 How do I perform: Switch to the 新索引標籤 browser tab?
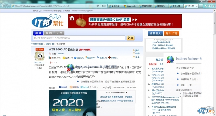146,6
